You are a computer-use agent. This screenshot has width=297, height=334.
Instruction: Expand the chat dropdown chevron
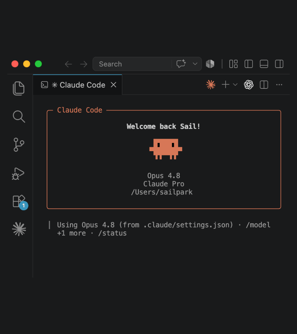195,64
